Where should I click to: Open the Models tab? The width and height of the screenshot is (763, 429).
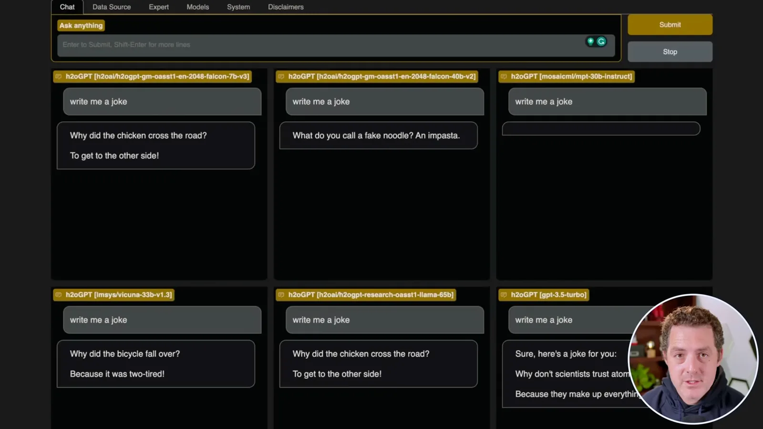198,7
